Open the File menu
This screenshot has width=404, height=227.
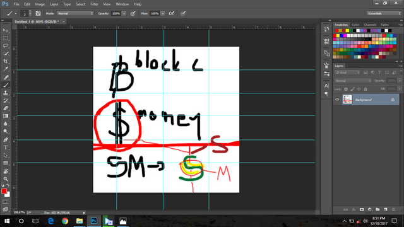16,4
